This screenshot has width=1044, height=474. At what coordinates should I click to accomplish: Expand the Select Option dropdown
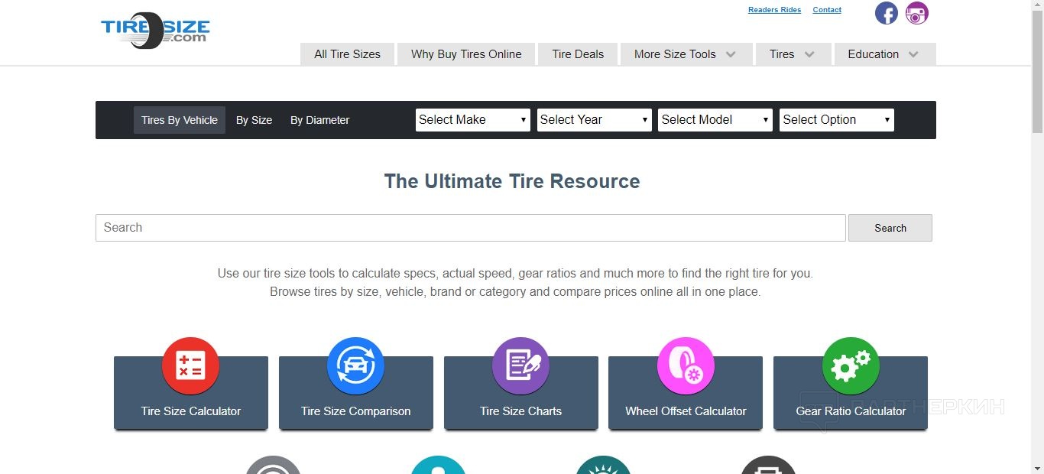pyautogui.click(x=837, y=120)
